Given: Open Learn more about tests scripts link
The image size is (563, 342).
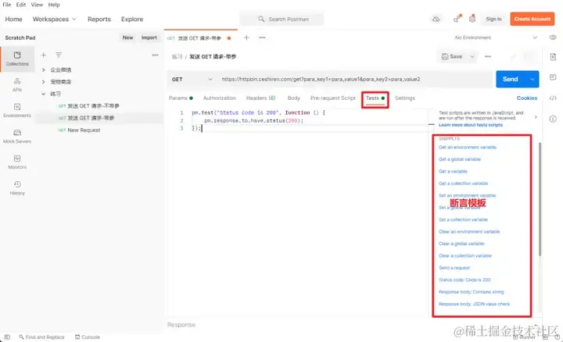Looking at the screenshot, I should click(x=471, y=125).
